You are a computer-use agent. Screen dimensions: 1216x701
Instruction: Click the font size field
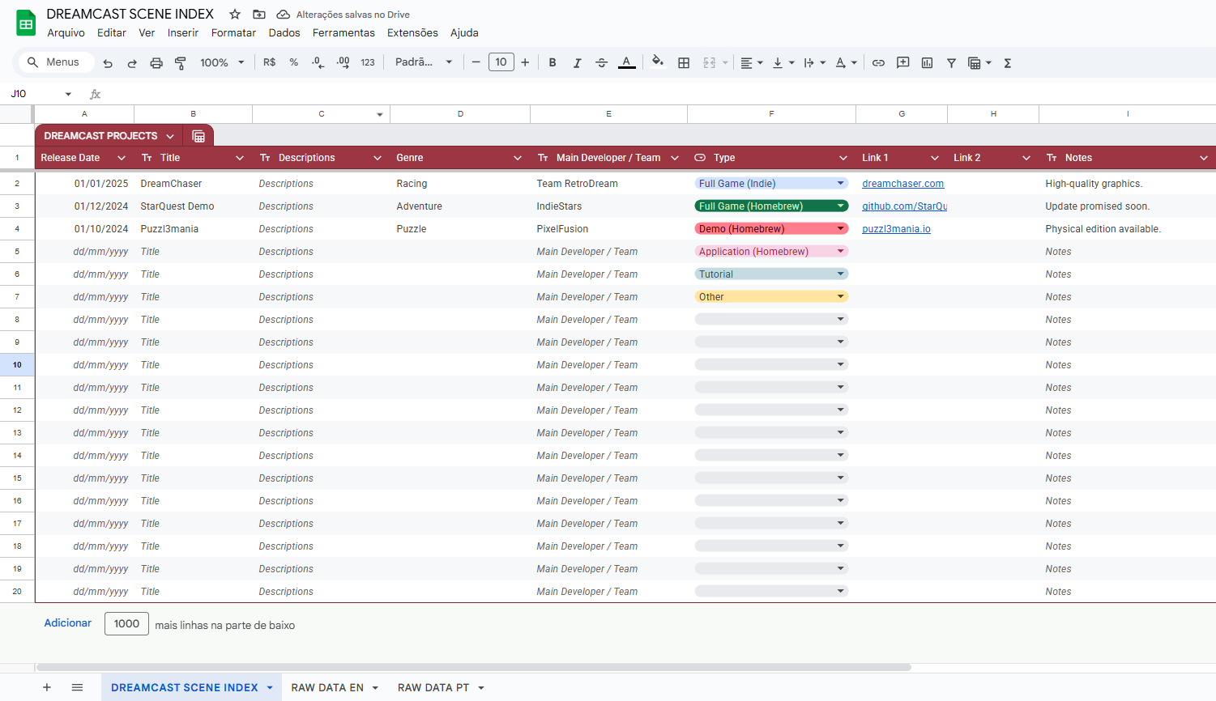[x=501, y=62]
